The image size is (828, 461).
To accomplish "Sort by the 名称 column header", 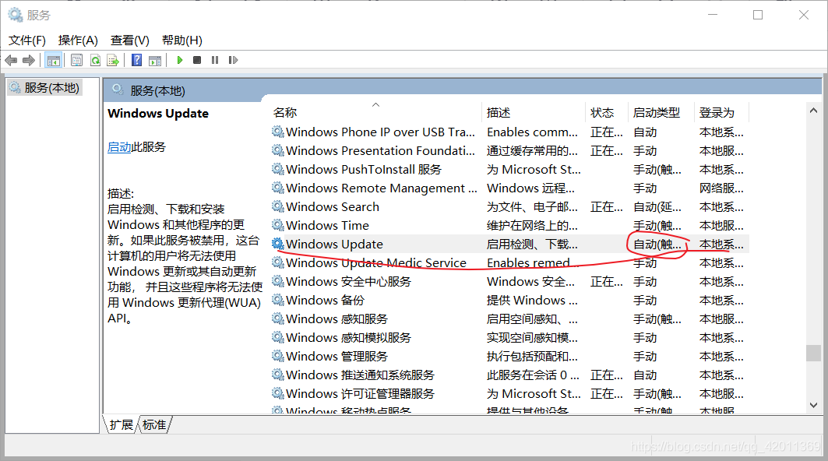I will (x=376, y=112).
